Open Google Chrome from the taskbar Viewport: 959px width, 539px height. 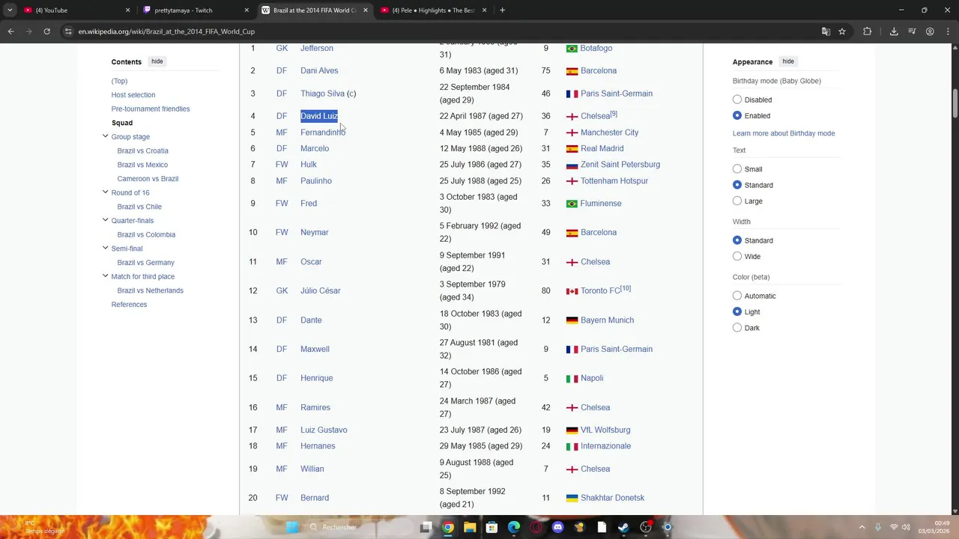point(447,527)
